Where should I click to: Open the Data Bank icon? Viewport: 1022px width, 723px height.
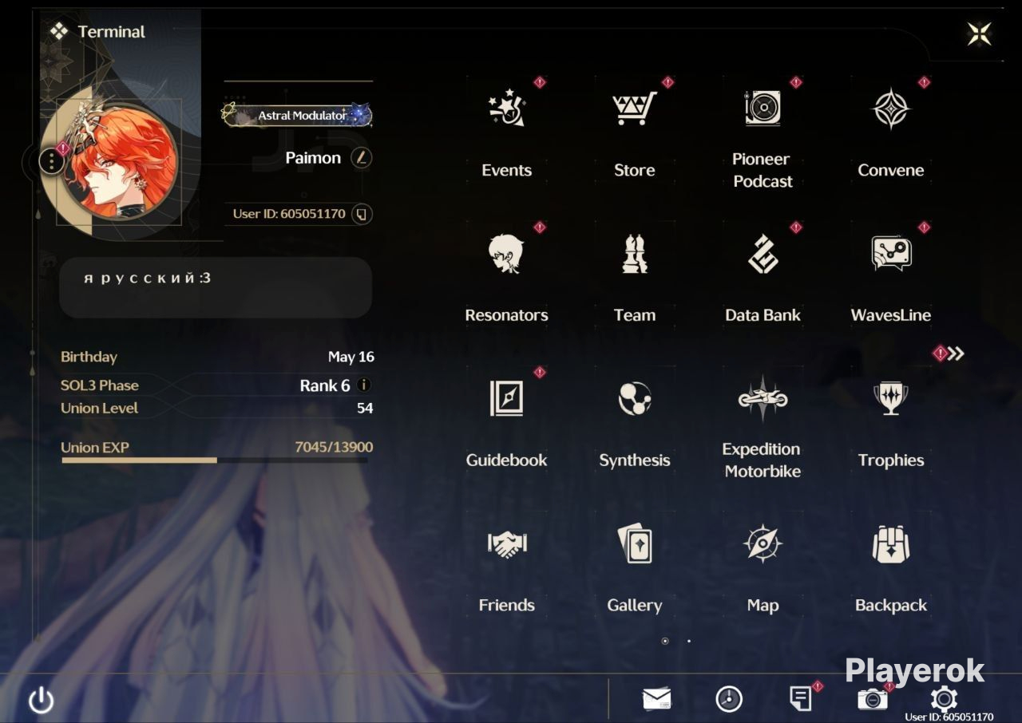coord(763,254)
